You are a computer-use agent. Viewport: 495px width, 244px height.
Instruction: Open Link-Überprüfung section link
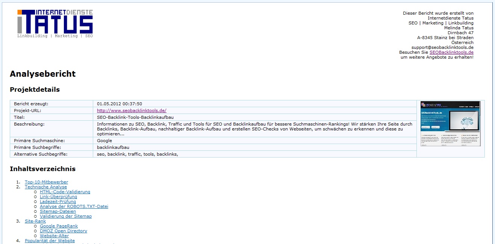pos(58,197)
